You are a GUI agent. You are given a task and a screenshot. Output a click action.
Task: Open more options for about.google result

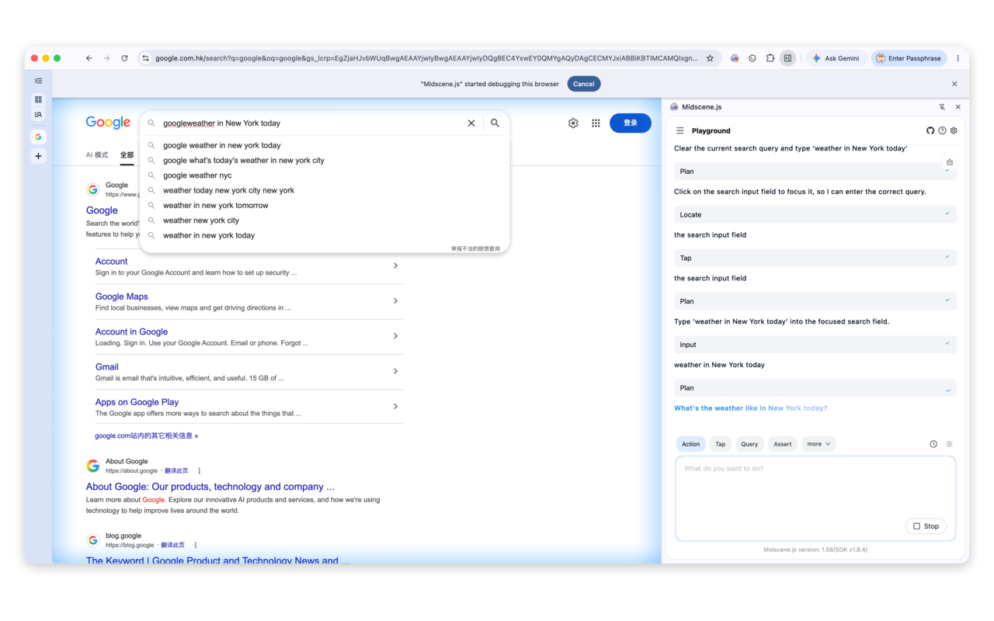coord(200,470)
